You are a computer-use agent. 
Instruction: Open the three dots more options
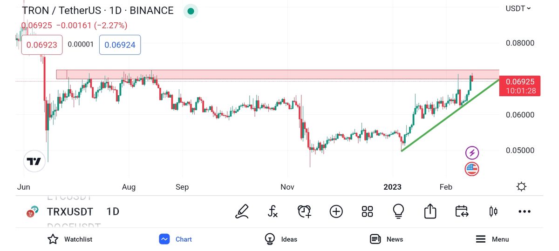524,211
